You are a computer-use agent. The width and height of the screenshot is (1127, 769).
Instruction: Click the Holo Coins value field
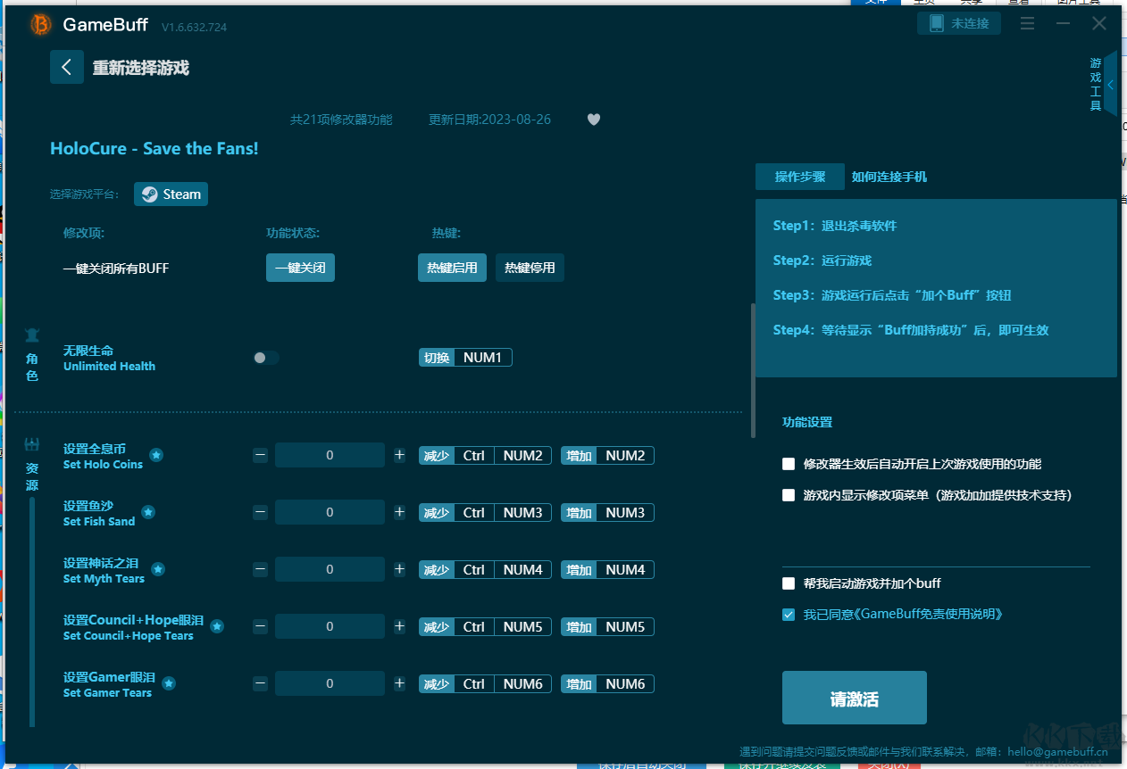point(330,455)
